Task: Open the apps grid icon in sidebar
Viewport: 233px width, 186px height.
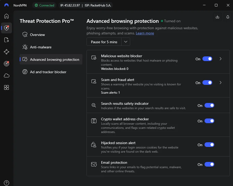Action: 6,87
